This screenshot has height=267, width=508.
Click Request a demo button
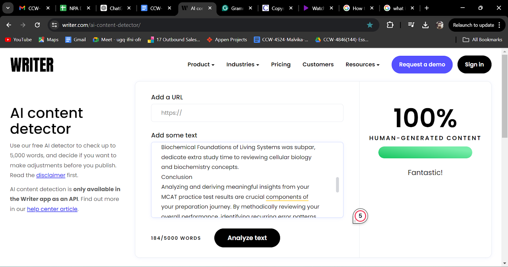tap(422, 65)
